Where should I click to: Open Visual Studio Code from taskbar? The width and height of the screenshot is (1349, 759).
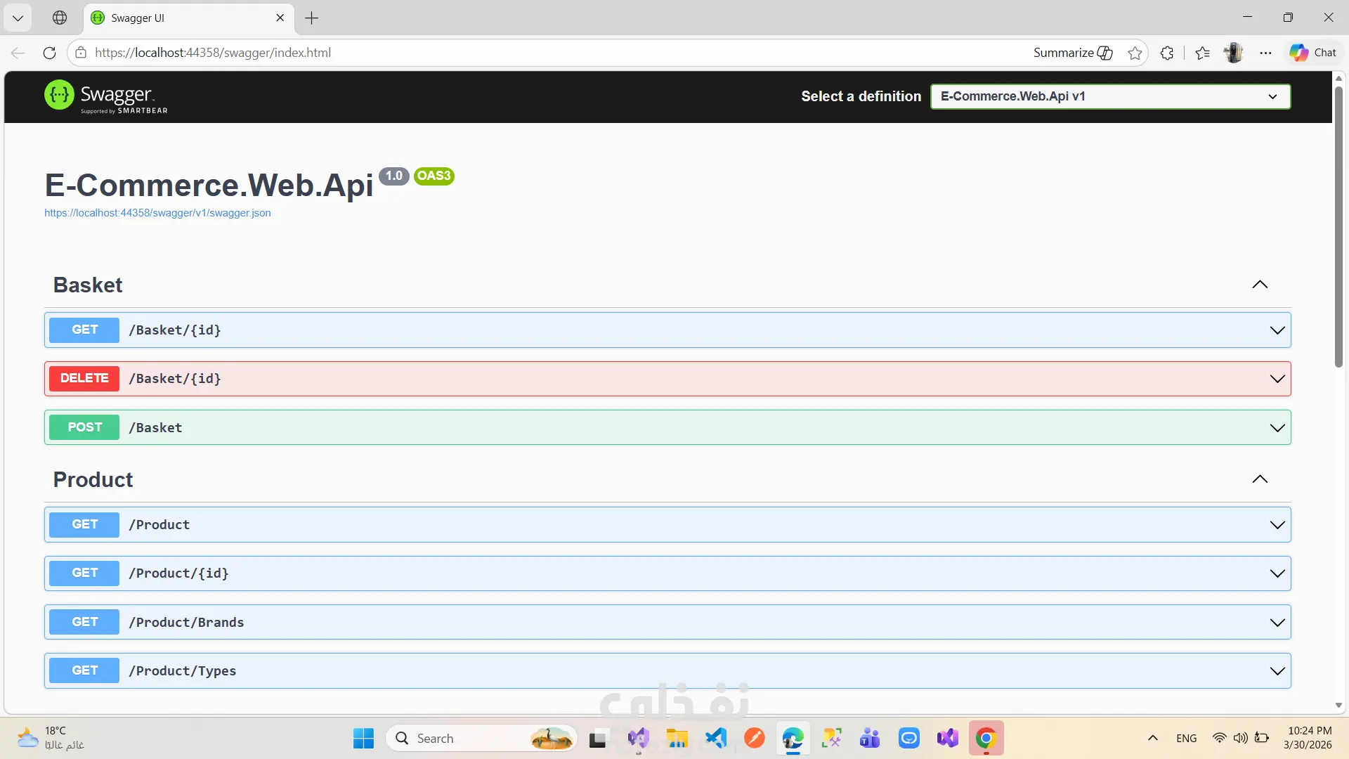716,738
